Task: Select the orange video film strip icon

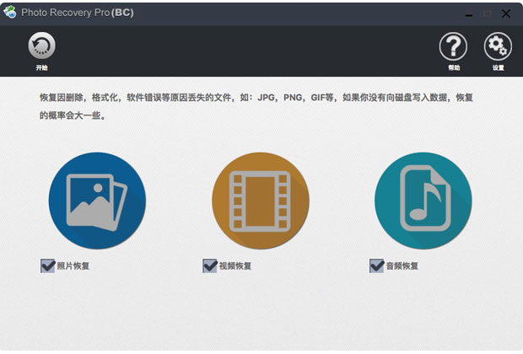Action: pyautogui.click(x=261, y=201)
